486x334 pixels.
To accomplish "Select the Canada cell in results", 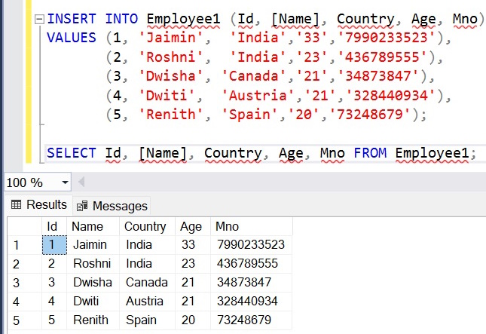I will (145, 282).
